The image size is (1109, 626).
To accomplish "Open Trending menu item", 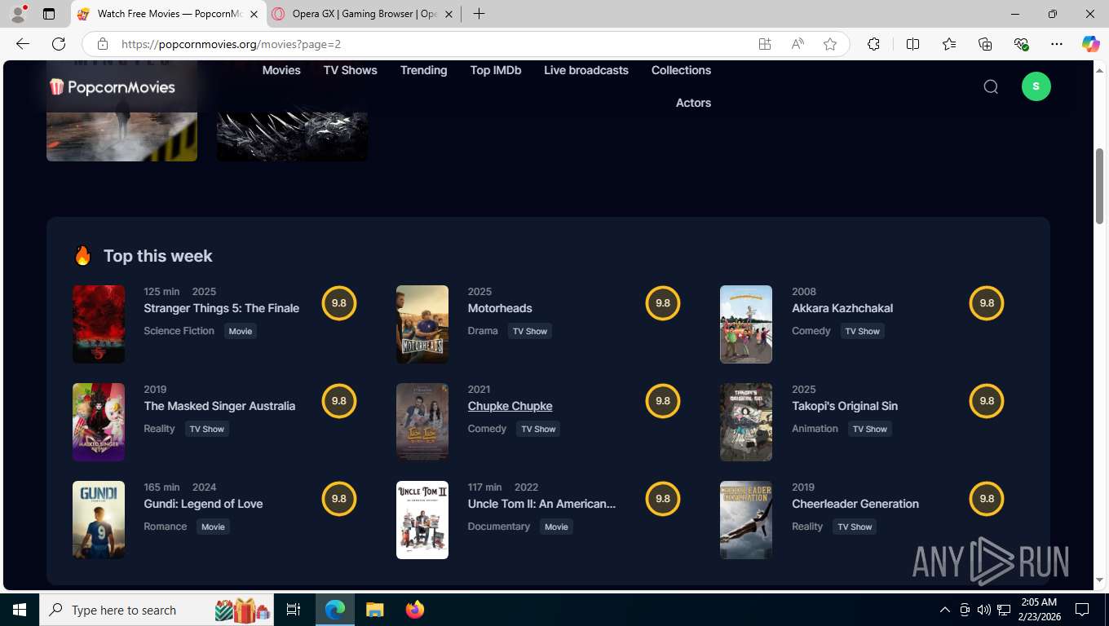I will coord(423,70).
